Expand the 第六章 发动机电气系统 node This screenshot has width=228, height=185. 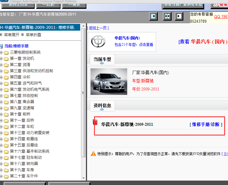pyautogui.click(x=1, y=90)
